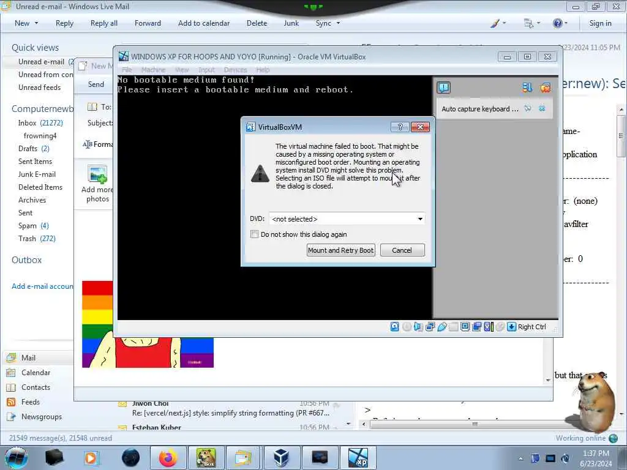Image resolution: width=627 pixels, height=470 pixels.
Task: Click the paintbrush color scheme icon in Live Mail
Action: [495, 23]
